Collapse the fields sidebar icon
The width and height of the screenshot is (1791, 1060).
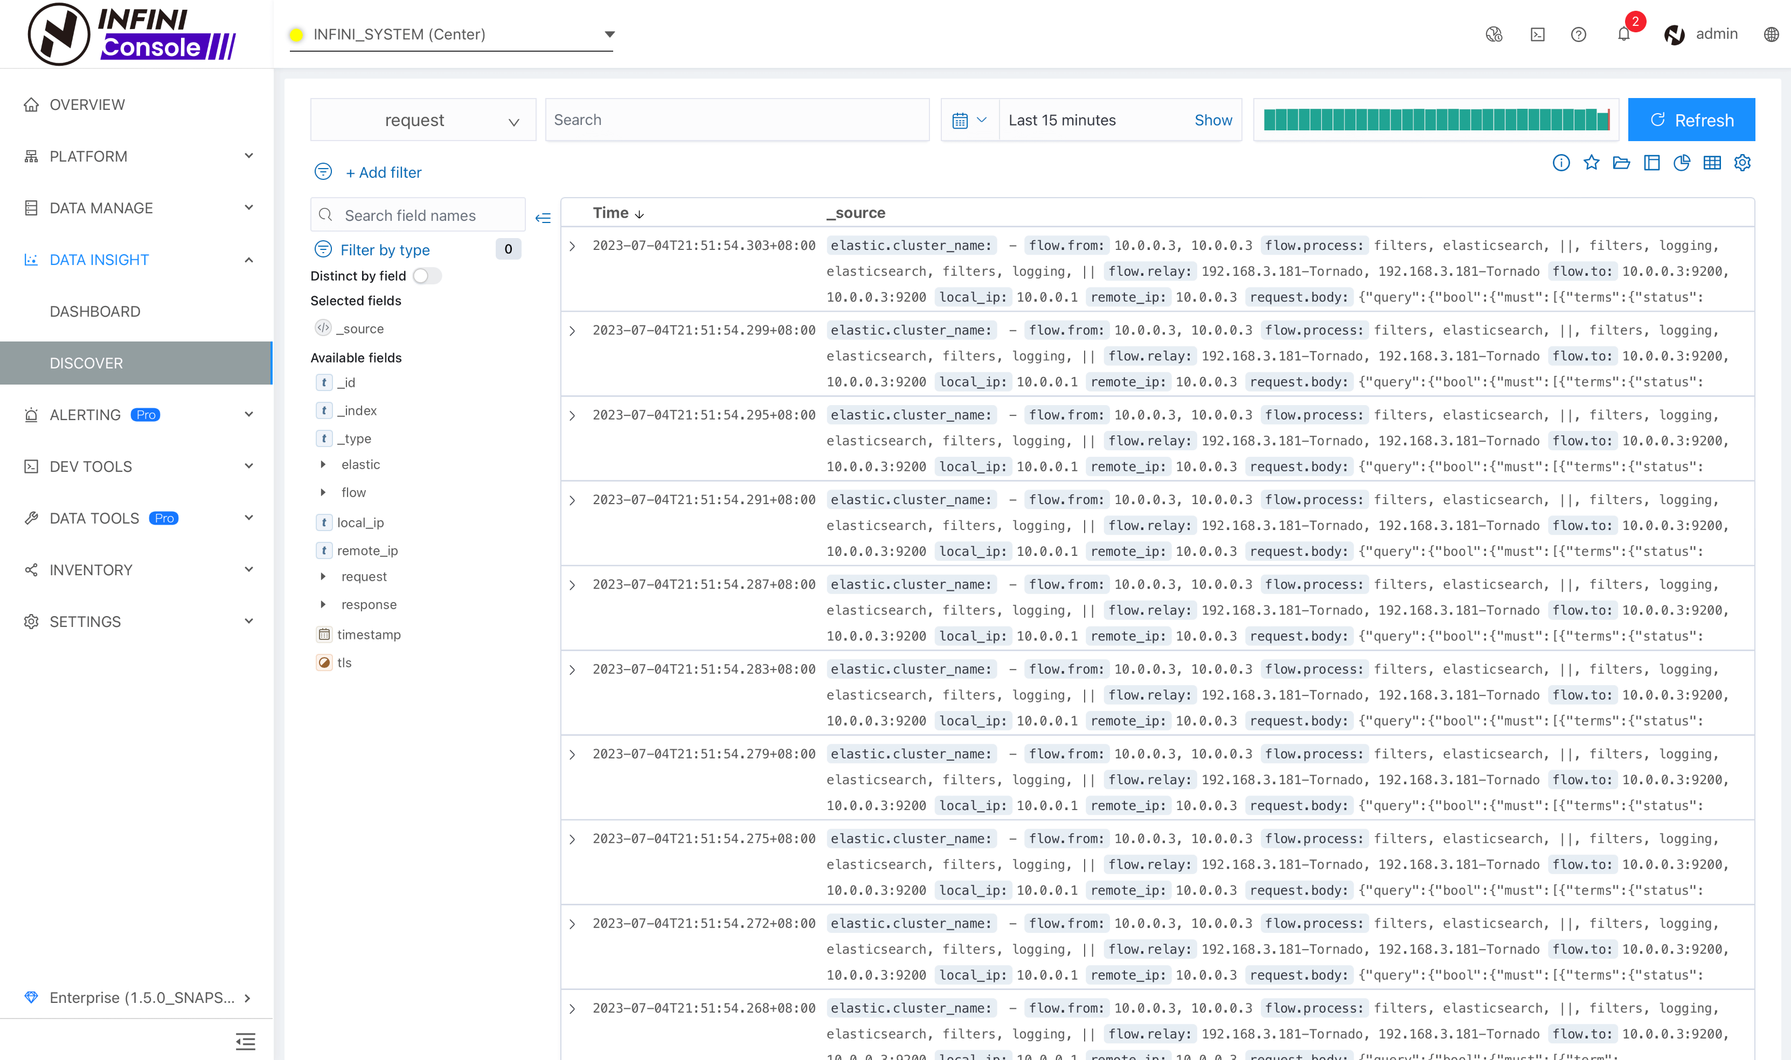coord(543,217)
